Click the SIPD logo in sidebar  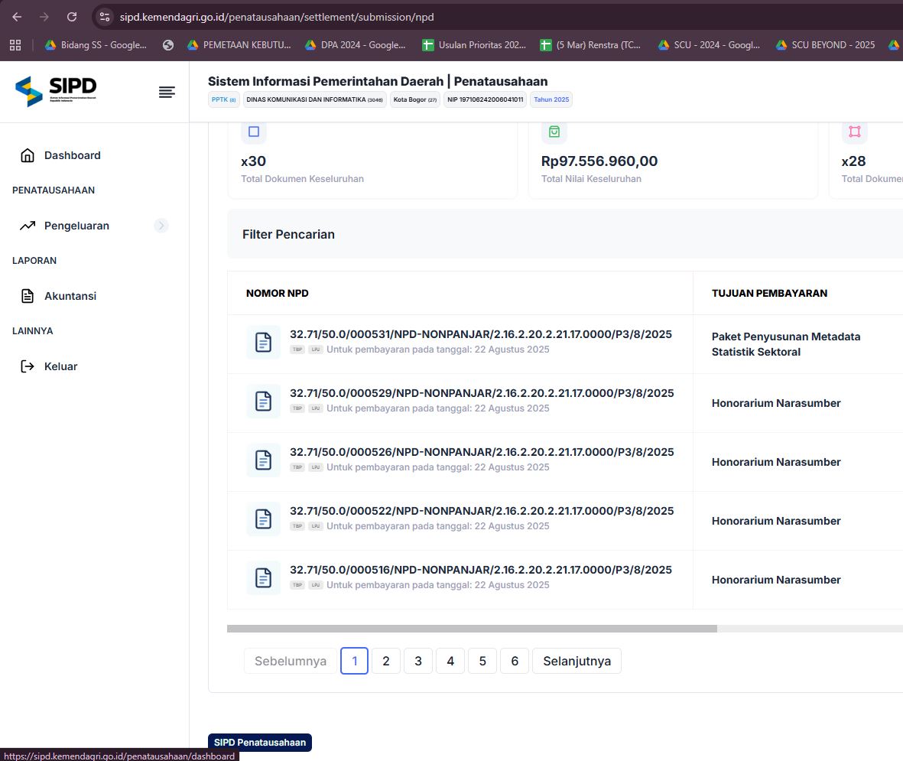pyautogui.click(x=56, y=91)
